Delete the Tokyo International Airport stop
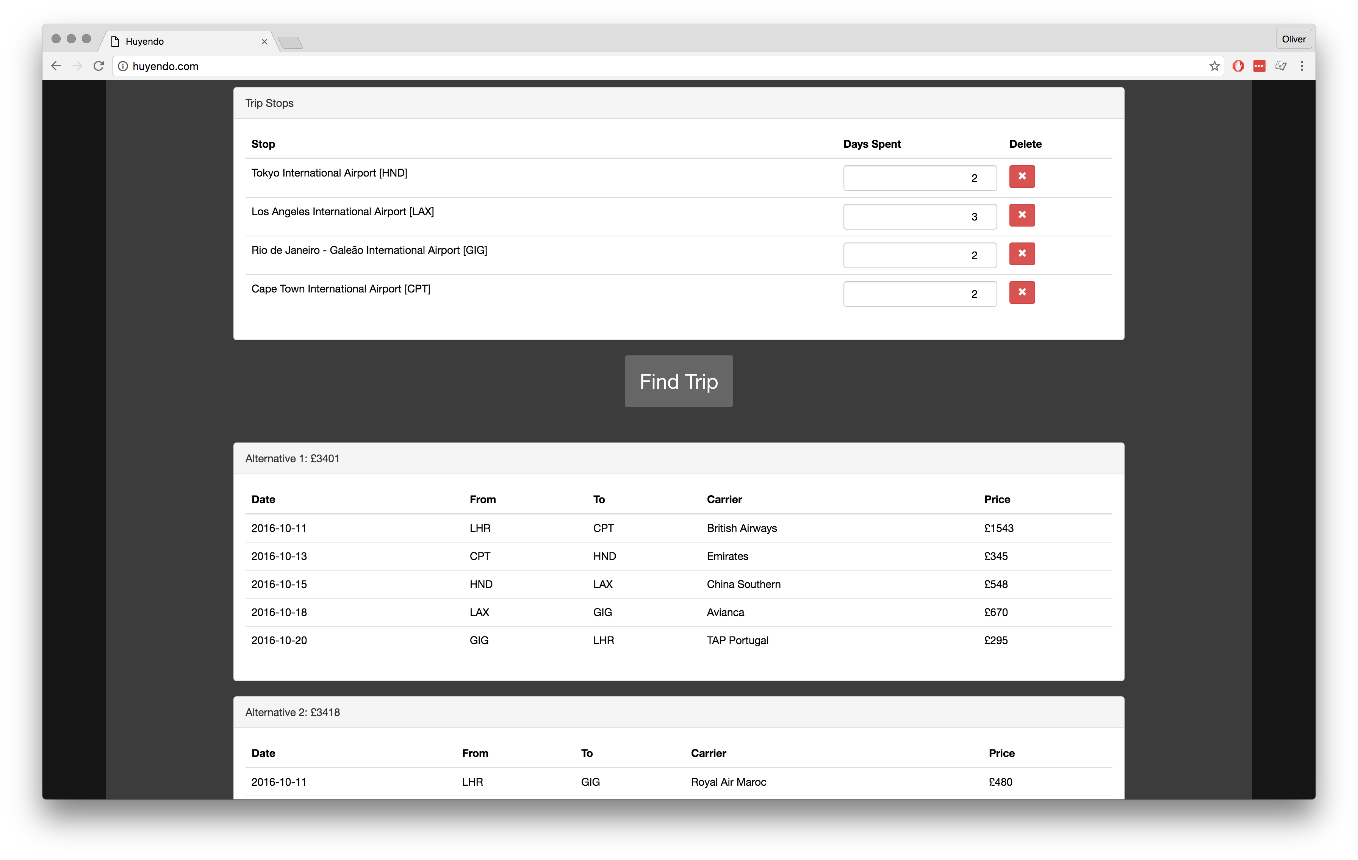 (x=1021, y=177)
